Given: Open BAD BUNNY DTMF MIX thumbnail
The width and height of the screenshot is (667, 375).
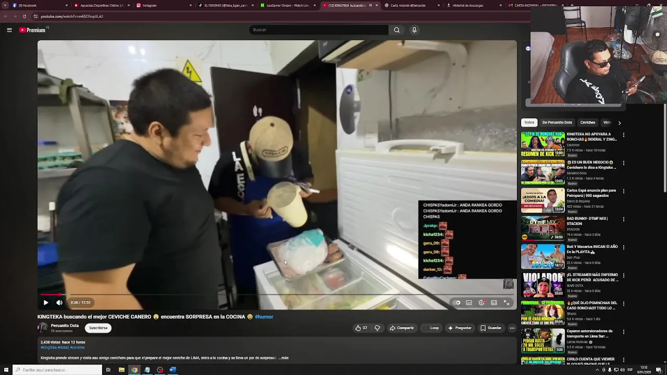Looking at the screenshot, I should pos(542,229).
